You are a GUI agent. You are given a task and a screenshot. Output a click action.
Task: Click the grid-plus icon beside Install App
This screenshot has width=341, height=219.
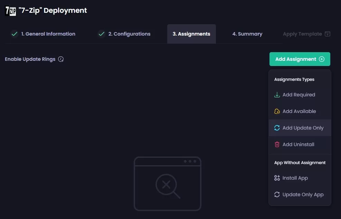(x=277, y=178)
